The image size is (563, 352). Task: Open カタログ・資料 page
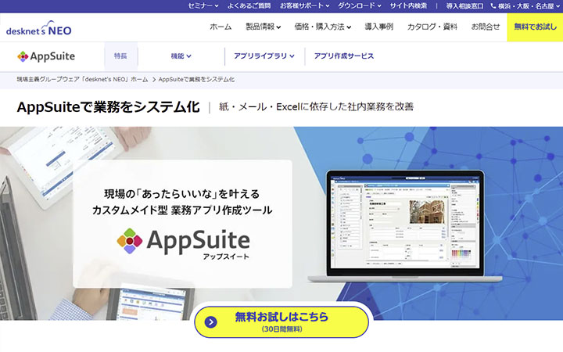tap(432, 27)
